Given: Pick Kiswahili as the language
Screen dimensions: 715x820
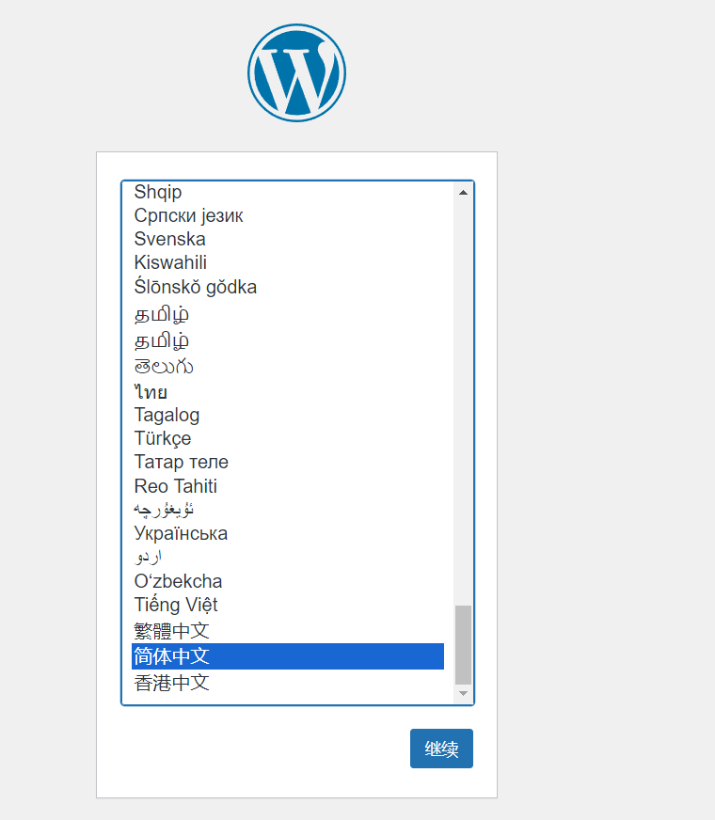Looking at the screenshot, I should click(x=170, y=262).
